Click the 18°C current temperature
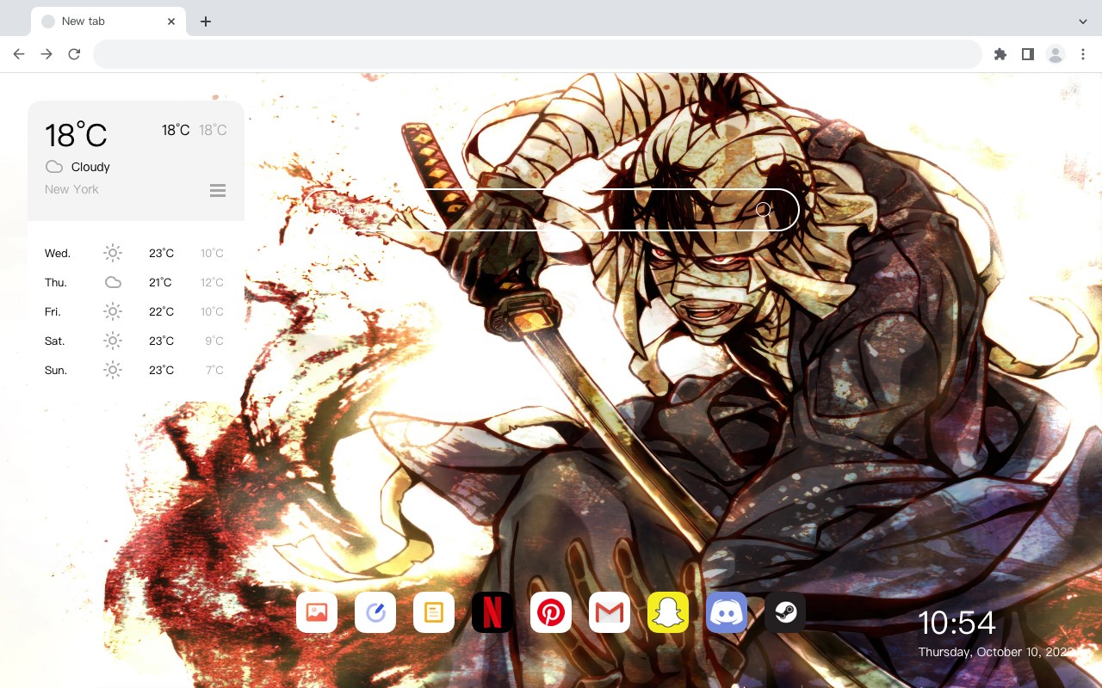 tap(76, 135)
